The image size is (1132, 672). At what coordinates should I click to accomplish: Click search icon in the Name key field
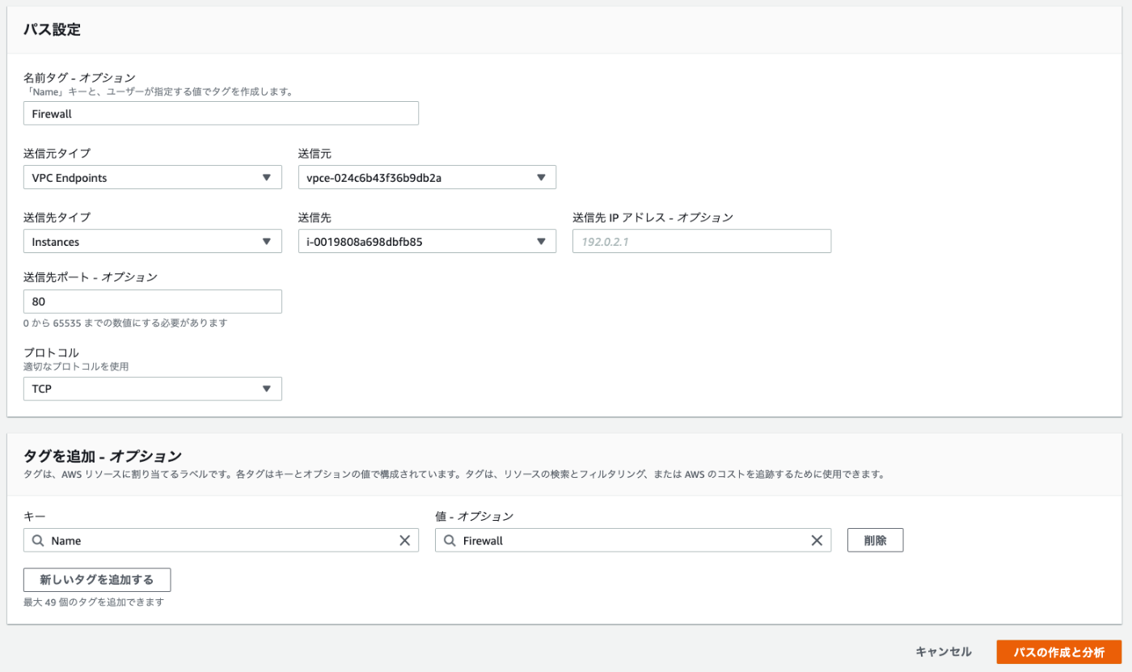pyautogui.click(x=38, y=540)
